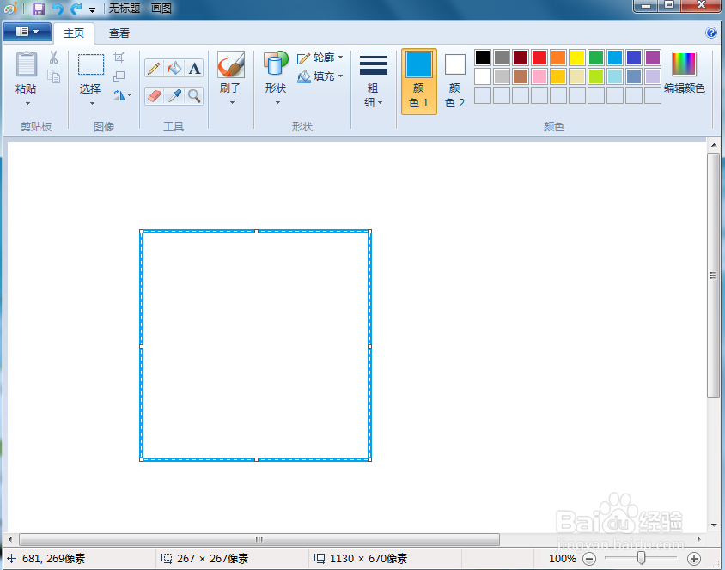This screenshot has width=725, height=570.
Task: Click the Save icon in quick access toolbar
Action: (x=39, y=9)
